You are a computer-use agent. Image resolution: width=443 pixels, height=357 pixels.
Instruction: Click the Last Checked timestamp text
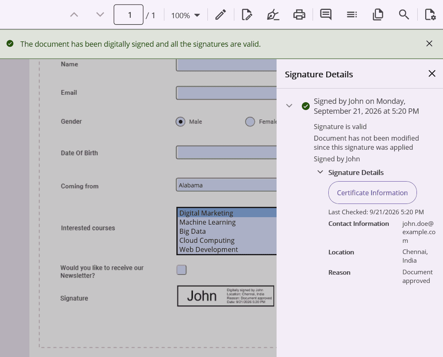[x=376, y=212]
